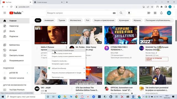This screenshot has height=99, width=177.
Task: Choose Просмотреть код in context menu
Action: 66,77
